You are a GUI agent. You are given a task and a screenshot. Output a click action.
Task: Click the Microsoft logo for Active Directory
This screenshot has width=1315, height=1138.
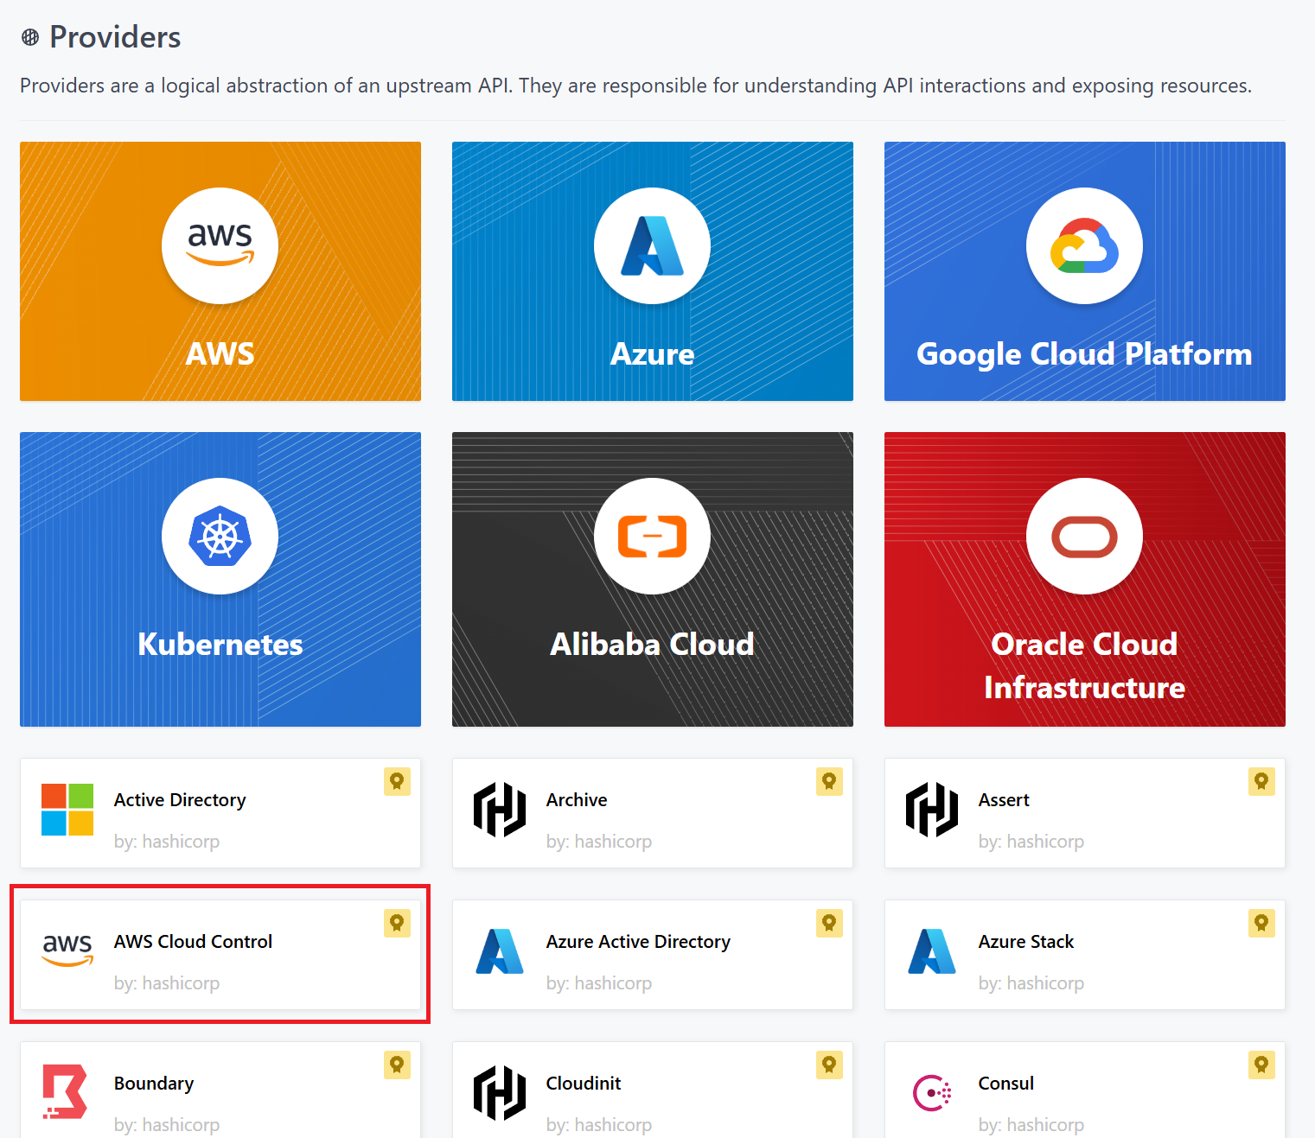[x=67, y=810]
